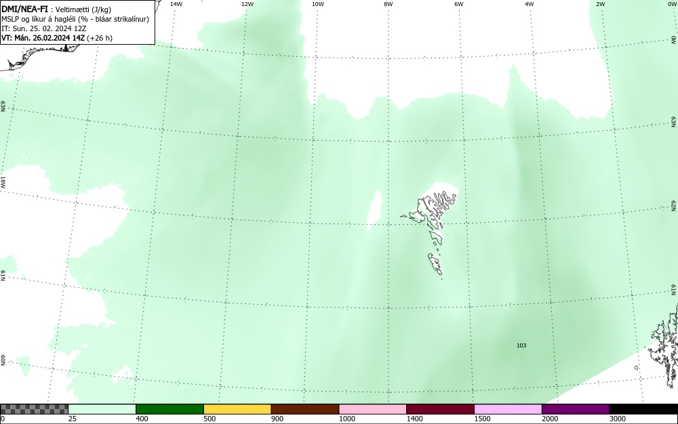
Task: Click the "103" CAPE value on map
Action: (x=521, y=345)
